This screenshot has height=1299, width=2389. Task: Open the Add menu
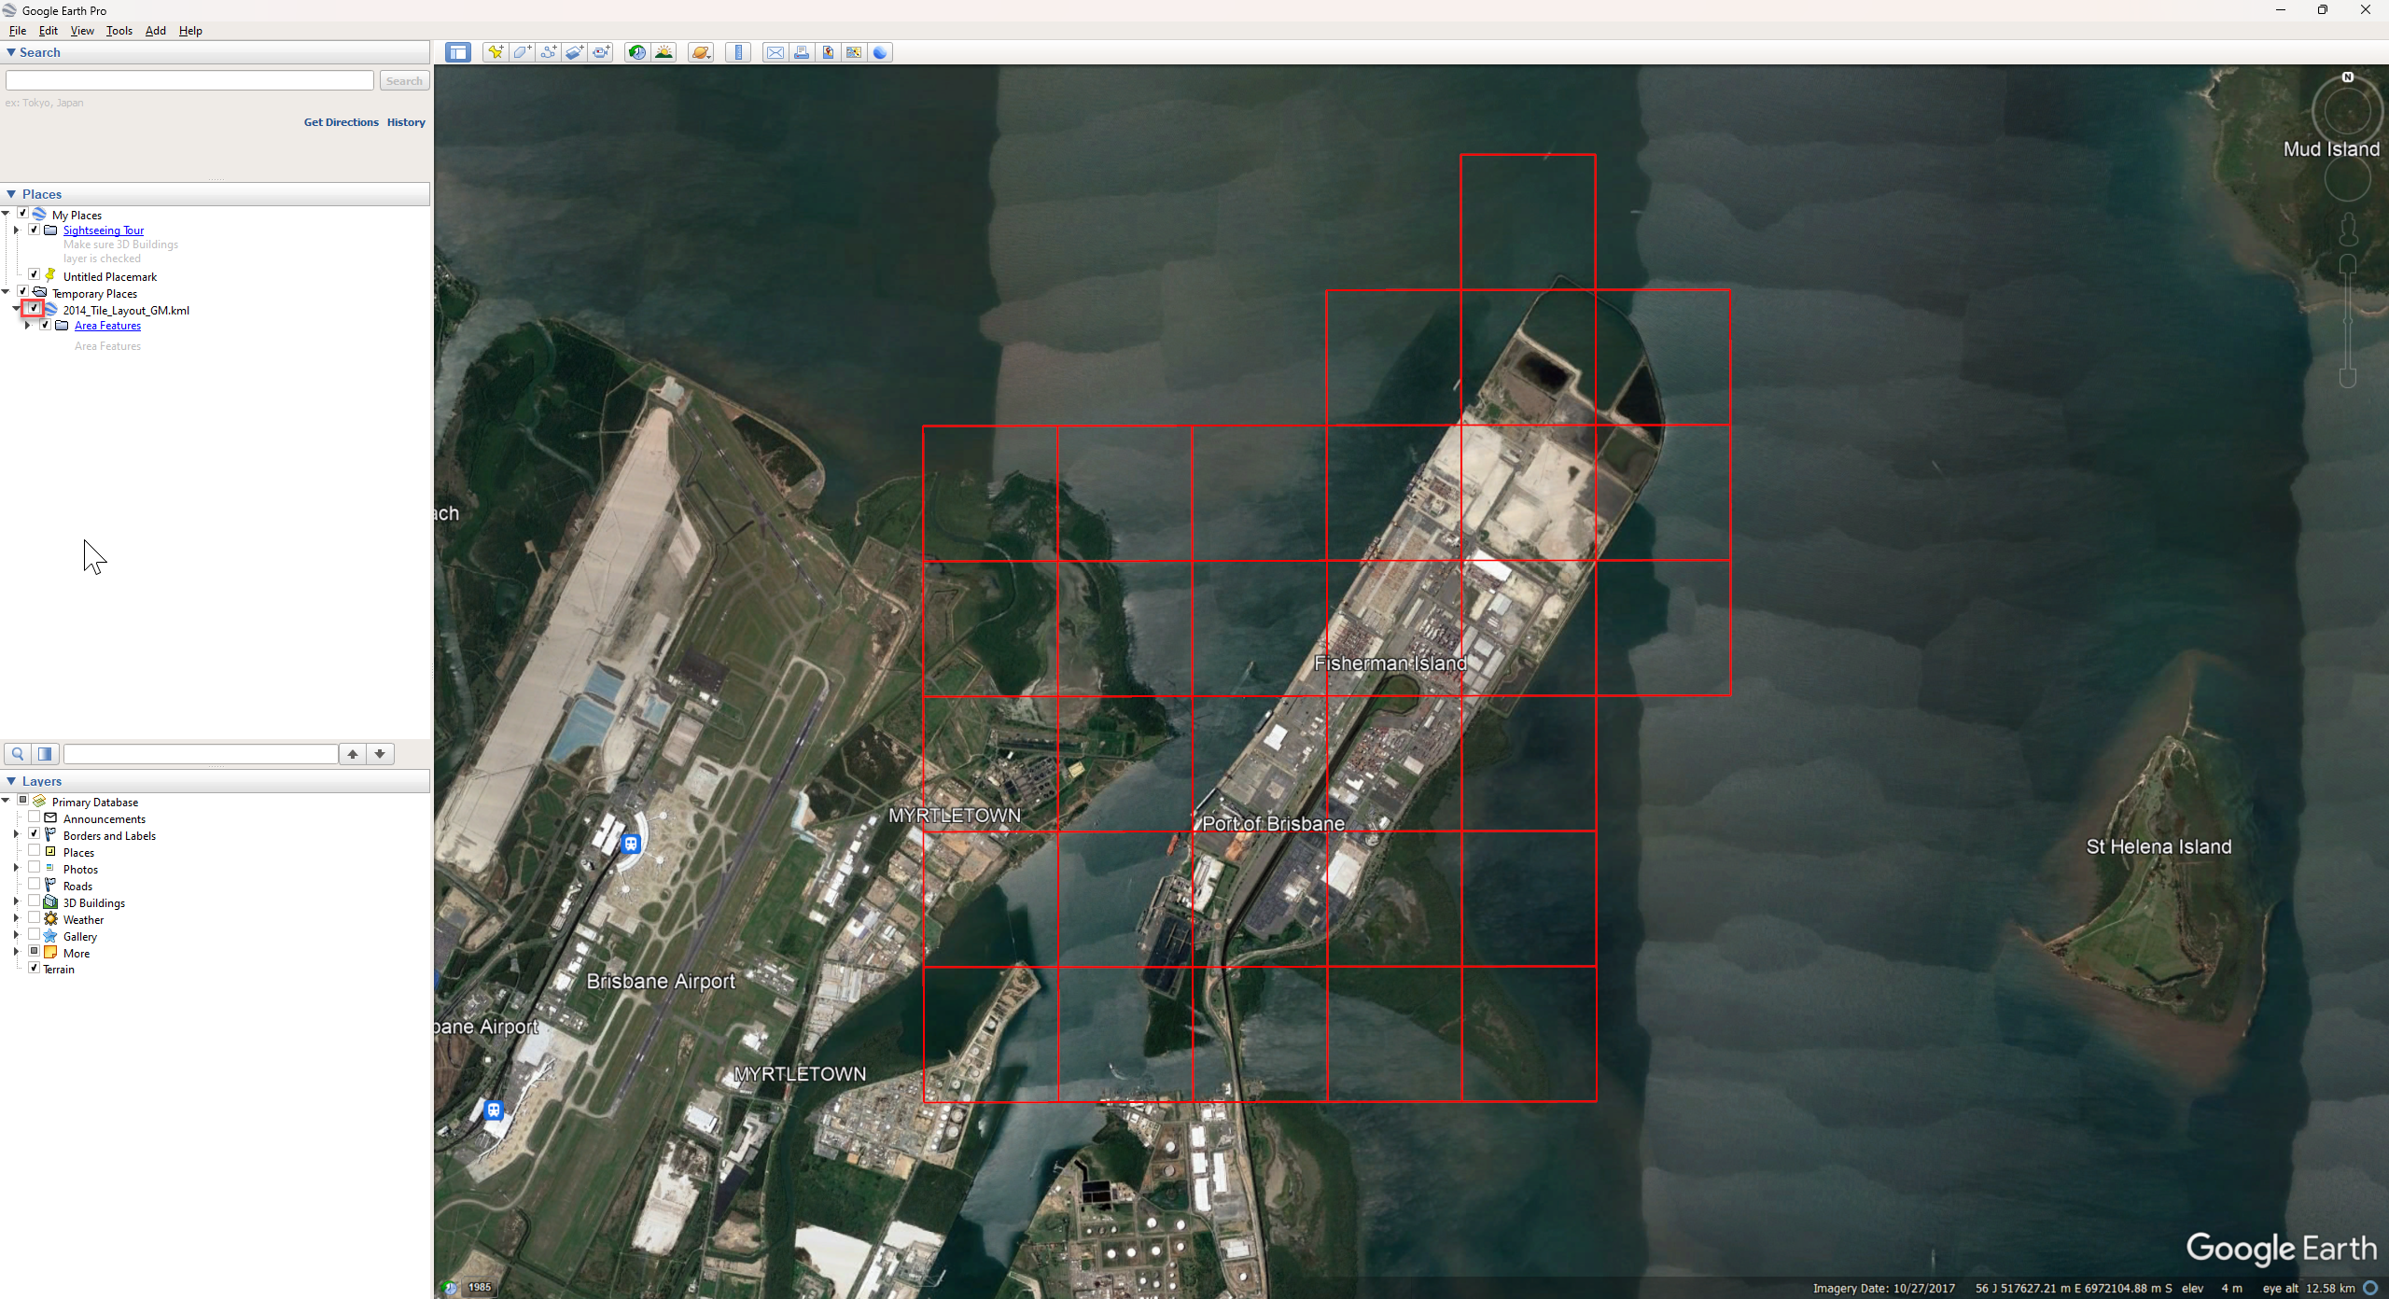(x=155, y=31)
